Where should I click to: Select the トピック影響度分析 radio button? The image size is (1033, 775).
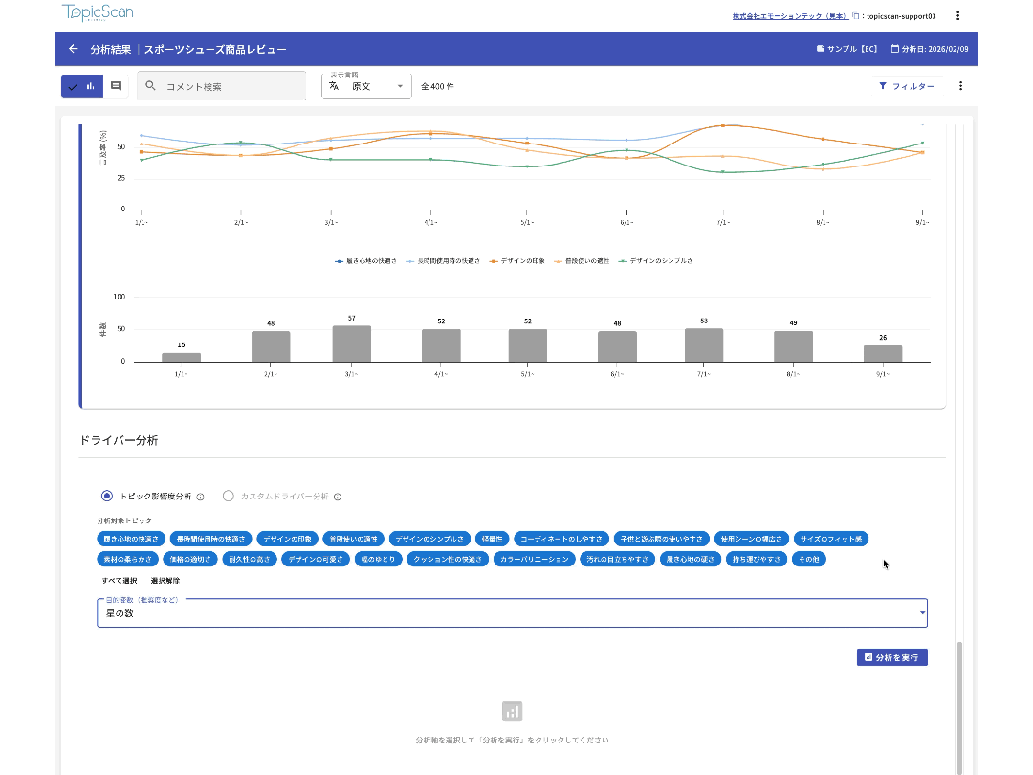click(107, 496)
